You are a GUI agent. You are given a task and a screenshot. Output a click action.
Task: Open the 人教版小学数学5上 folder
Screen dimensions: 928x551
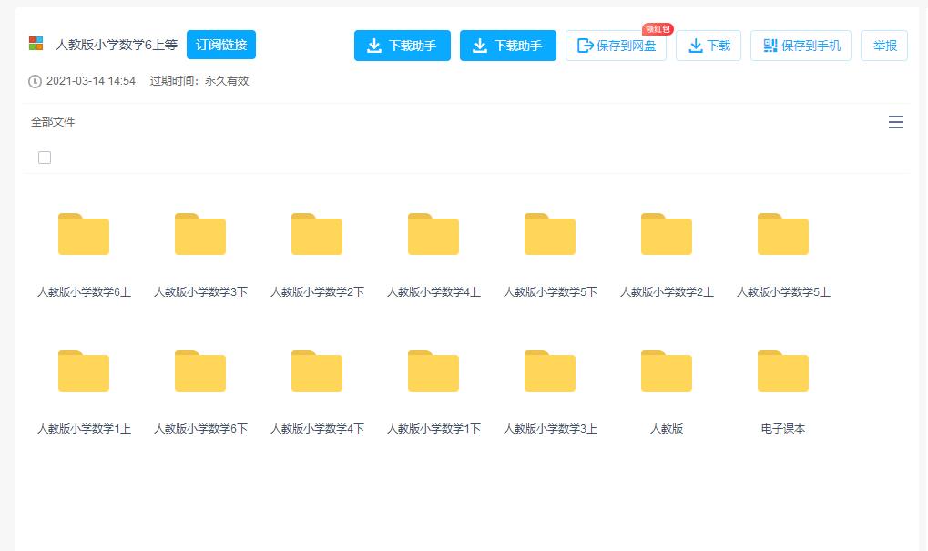[782, 235]
